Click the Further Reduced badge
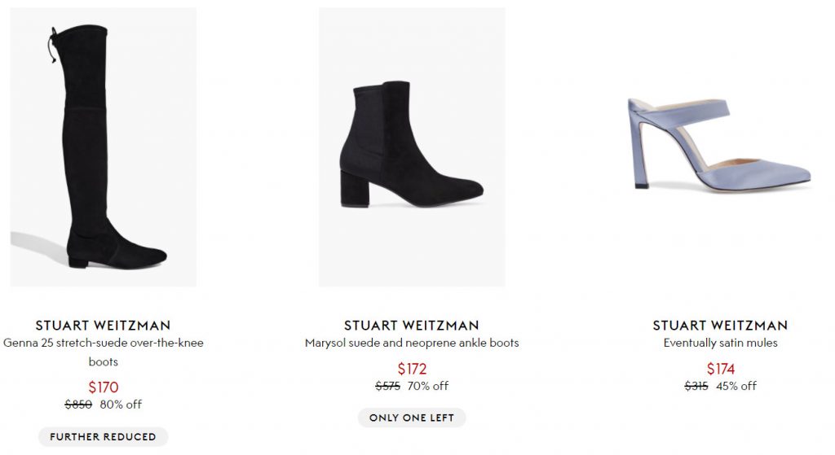 (103, 437)
